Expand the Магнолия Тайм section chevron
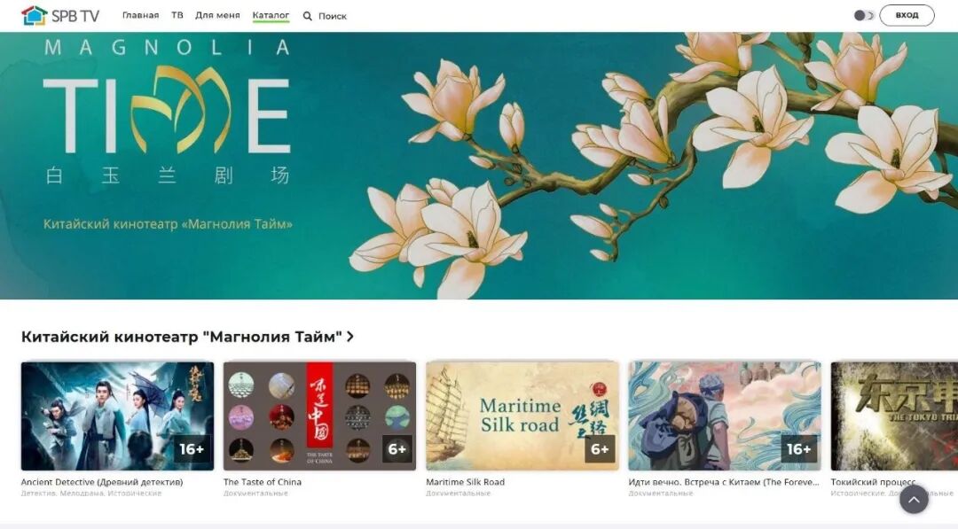The image size is (958, 529). [350, 337]
